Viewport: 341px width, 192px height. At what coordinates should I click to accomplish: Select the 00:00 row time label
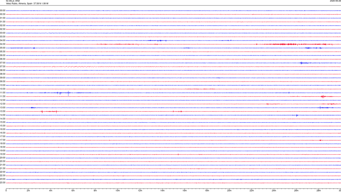pyautogui.click(x=2, y=10)
